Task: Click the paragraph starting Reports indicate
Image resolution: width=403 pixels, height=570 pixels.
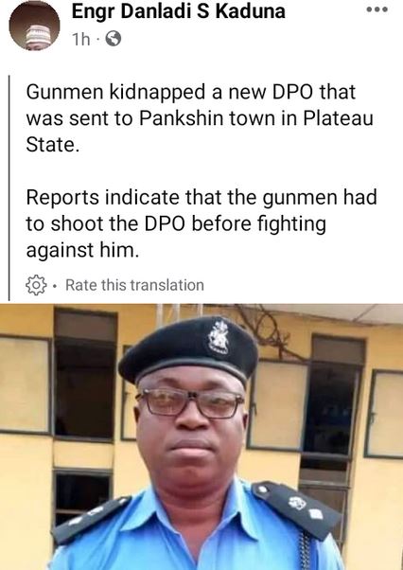Action: [x=201, y=223]
